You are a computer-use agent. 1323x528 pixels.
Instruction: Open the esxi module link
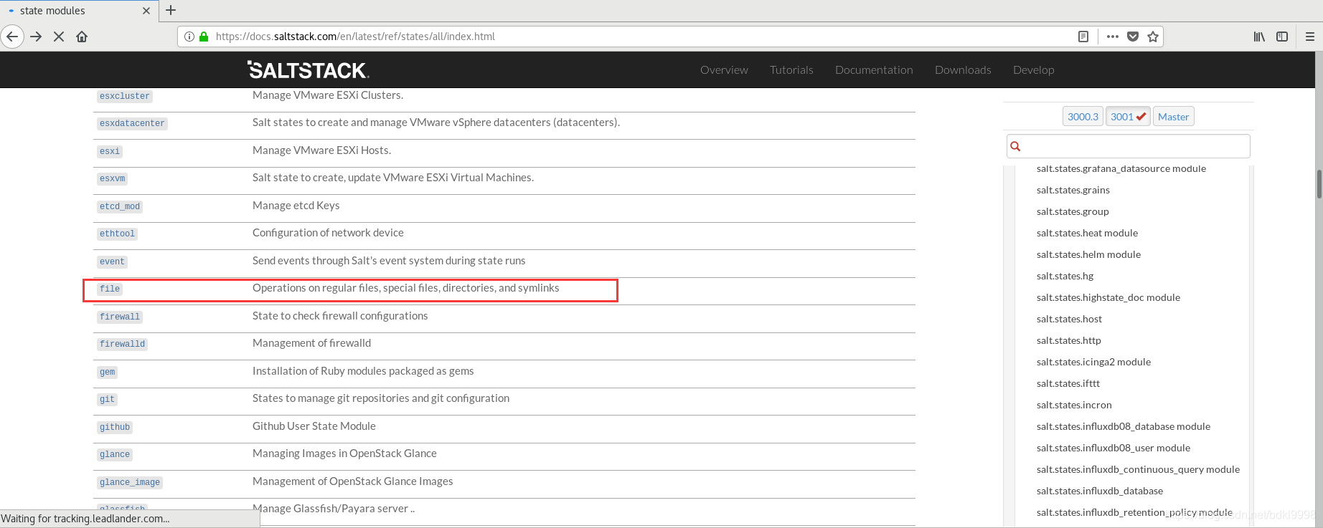110,151
